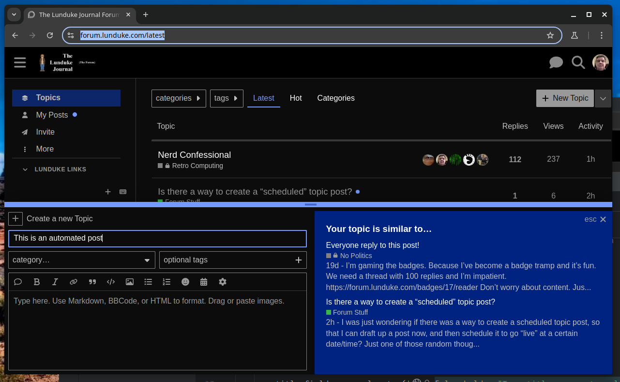620x382 pixels.
Task: Expand the More sidebar item
Action: 45,149
